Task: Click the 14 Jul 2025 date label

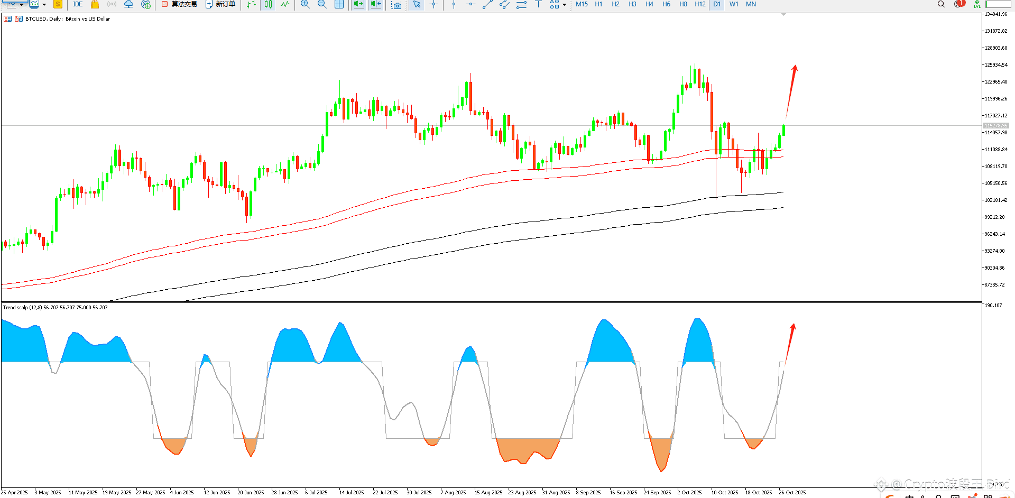Action: tap(352, 493)
